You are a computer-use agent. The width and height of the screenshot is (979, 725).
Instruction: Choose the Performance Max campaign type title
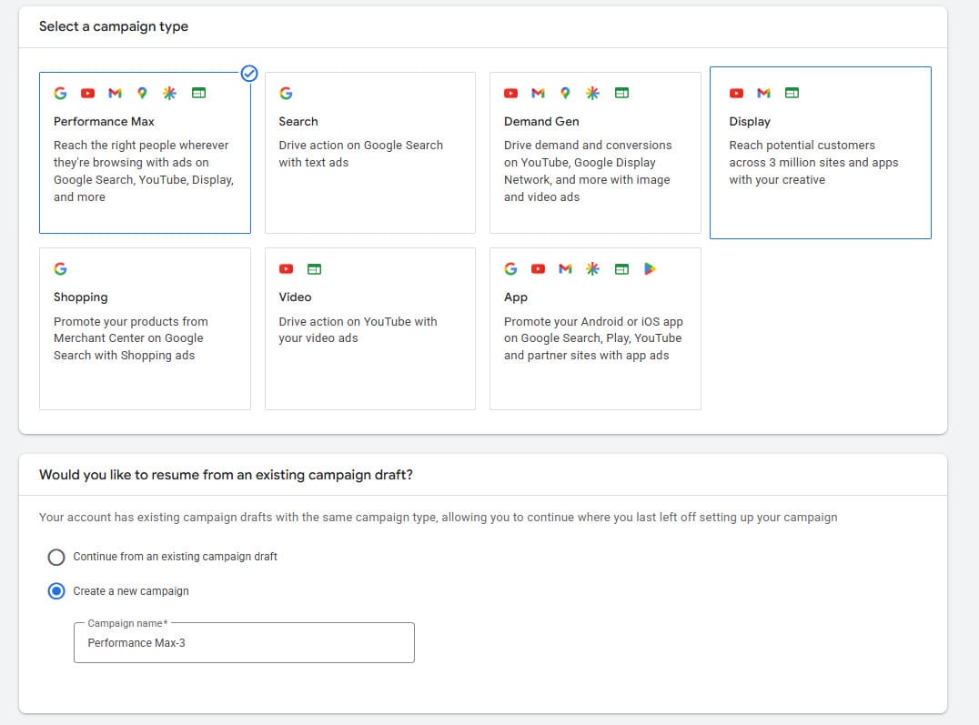[x=104, y=122]
